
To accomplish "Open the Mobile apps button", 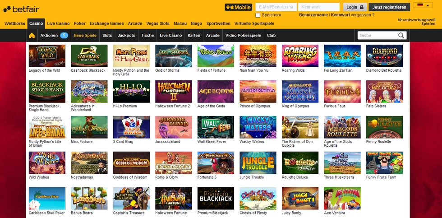I will coord(238,7).
